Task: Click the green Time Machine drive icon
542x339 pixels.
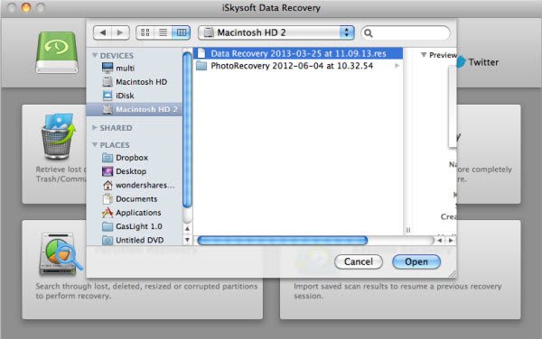Action: click(57, 52)
